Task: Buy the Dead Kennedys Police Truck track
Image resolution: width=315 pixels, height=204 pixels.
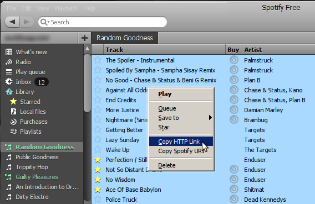Action: click(234, 199)
